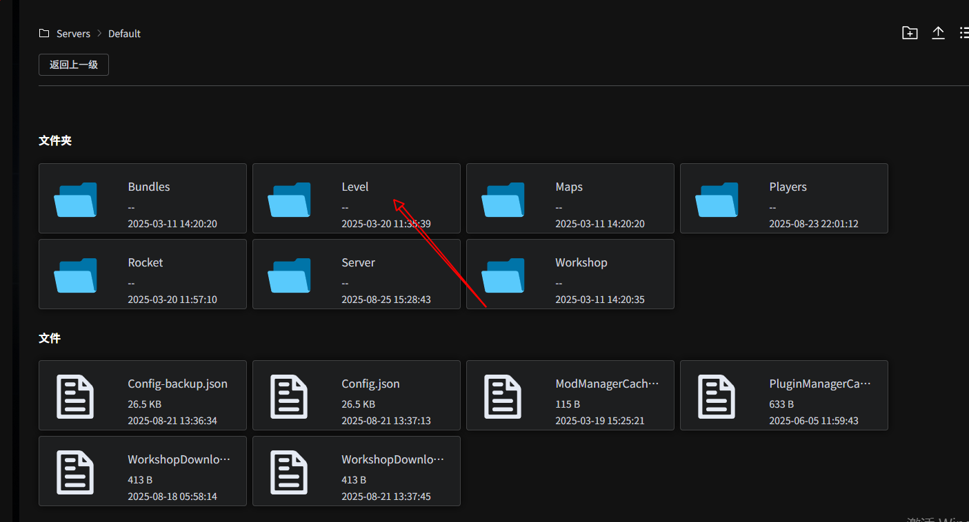Click the date 2025-08-18 05:58:14
Screen dimensions: 969x522
(172, 497)
